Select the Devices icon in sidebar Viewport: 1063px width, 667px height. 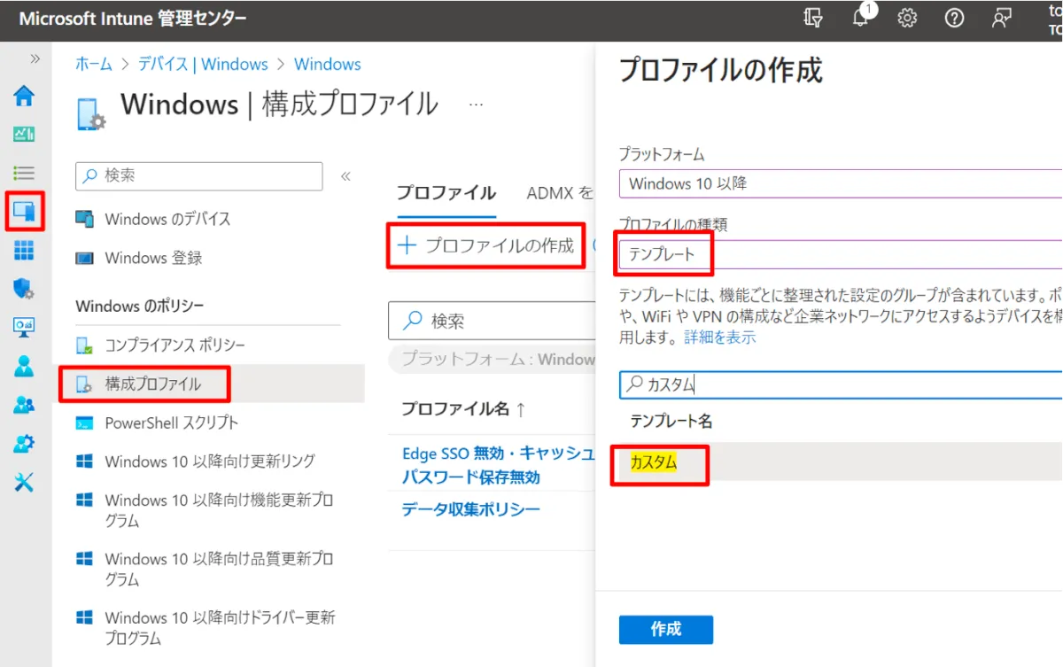pos(24,212)
